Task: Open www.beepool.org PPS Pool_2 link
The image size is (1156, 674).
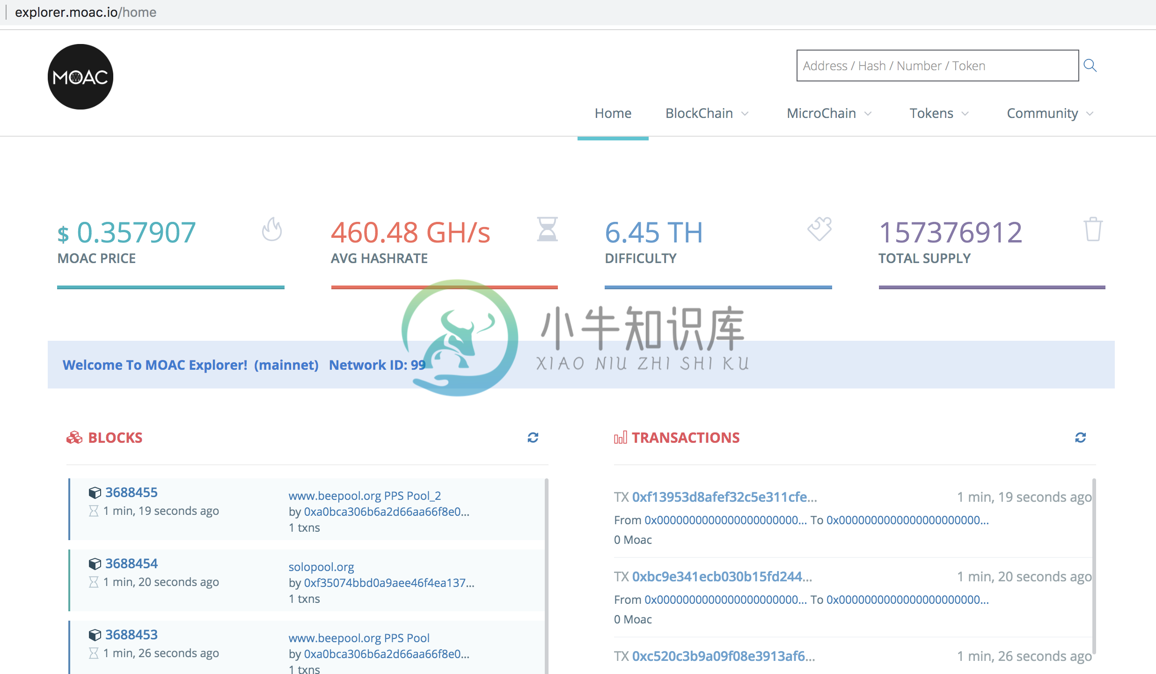Action: point(365,496)
